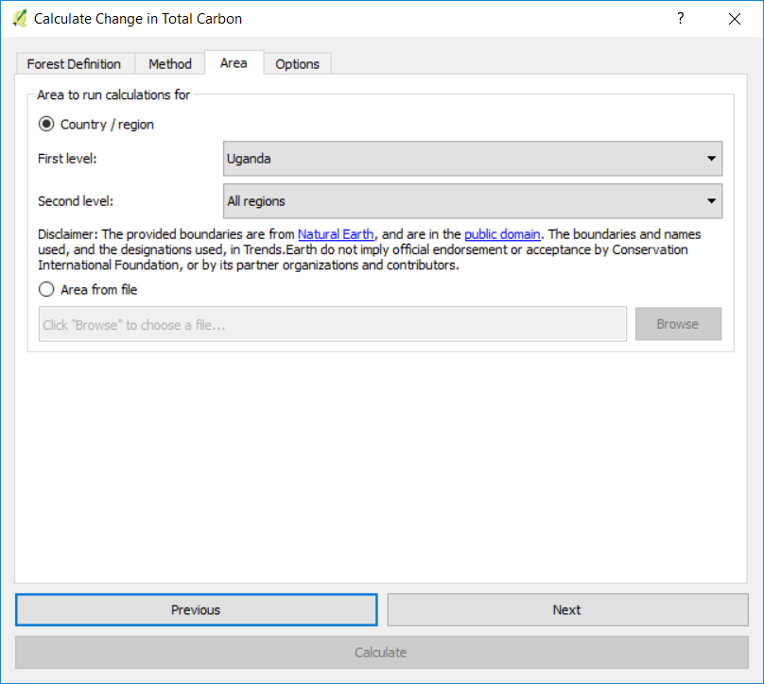Proceed with the Next button
This screenshot has height=684, width=764.
567,610
